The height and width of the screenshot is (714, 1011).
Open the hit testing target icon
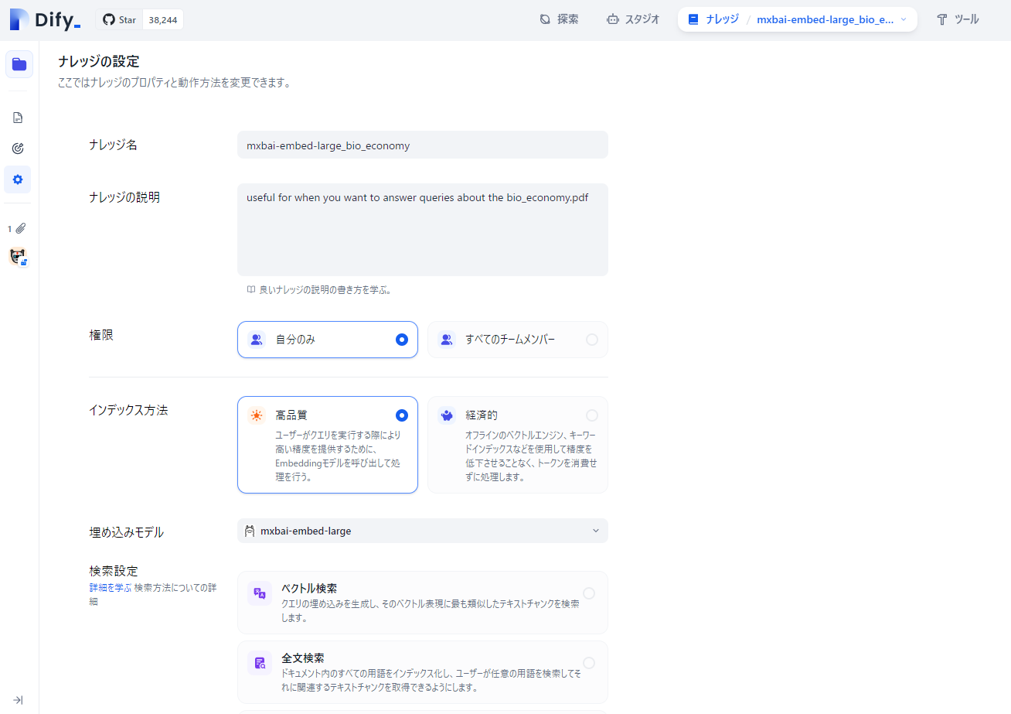tap(18, 149)
